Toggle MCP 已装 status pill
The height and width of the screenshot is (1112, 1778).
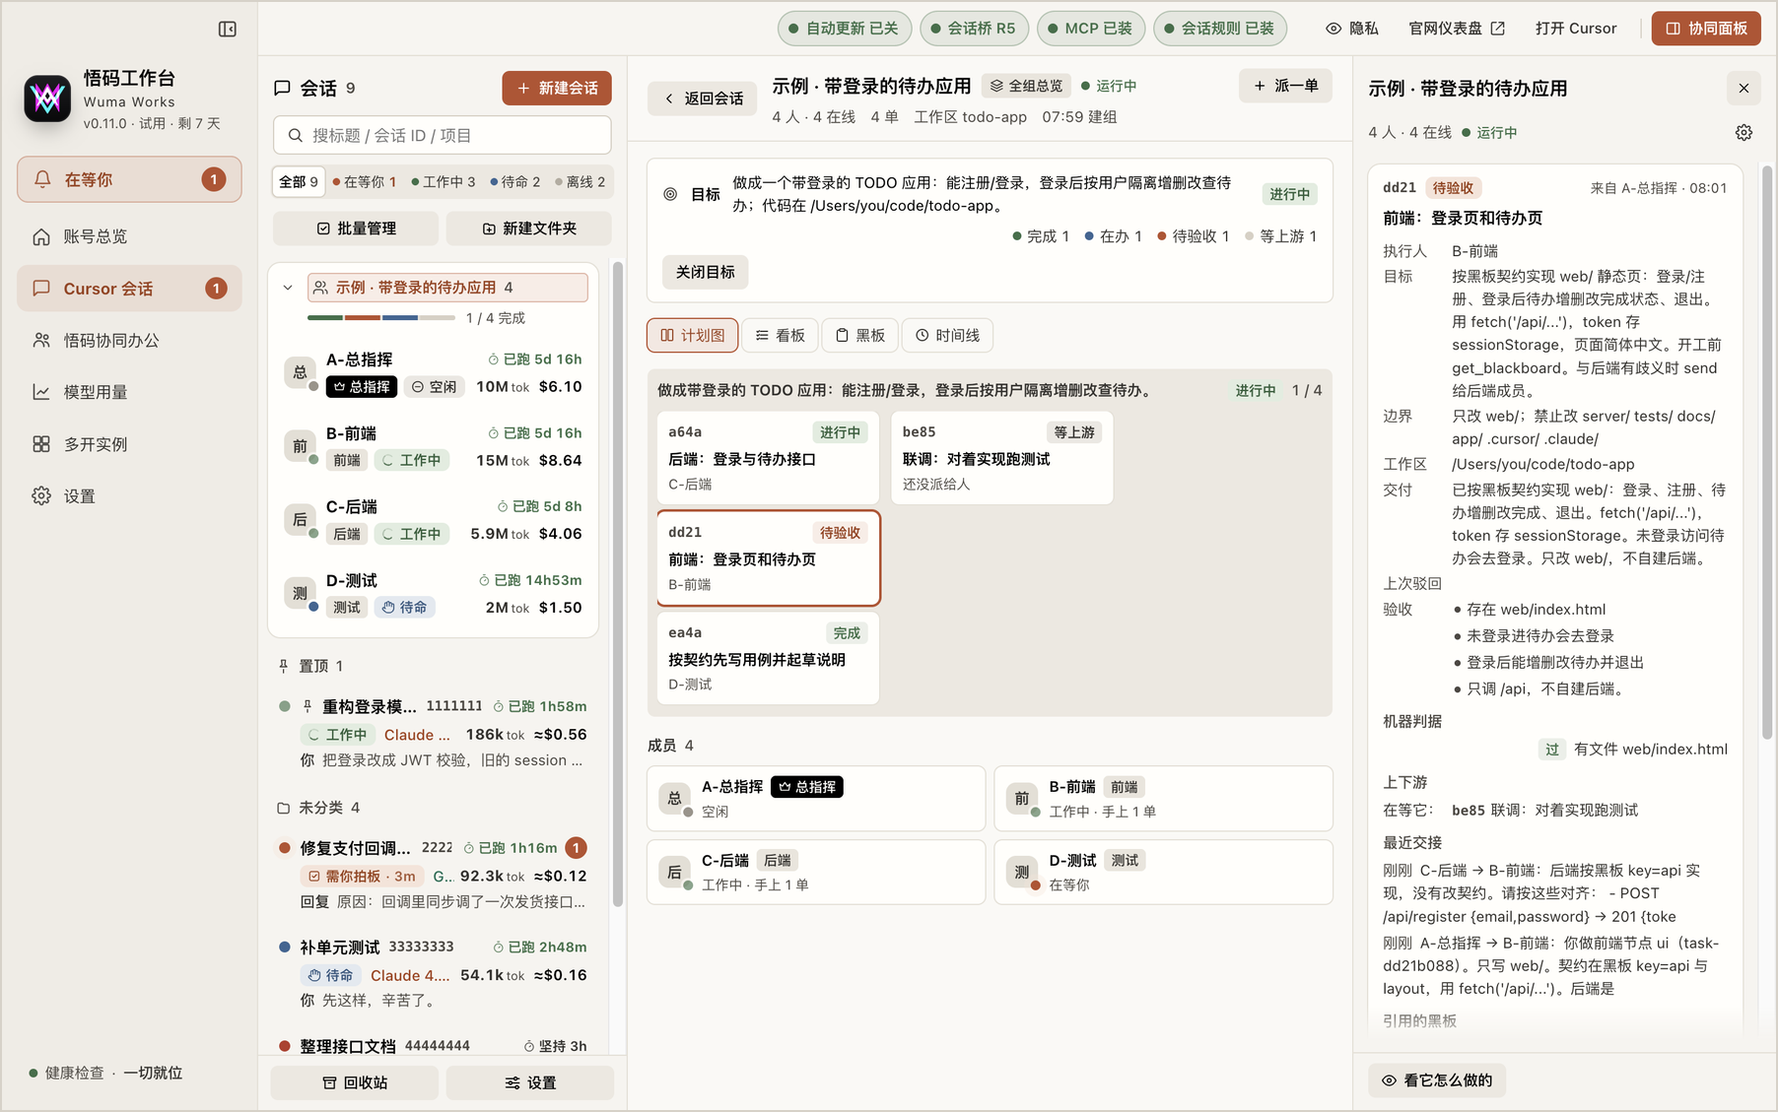1090,29
